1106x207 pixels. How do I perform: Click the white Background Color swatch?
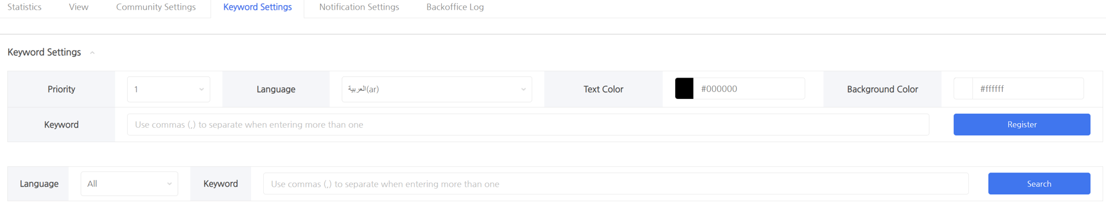tap(963, 89)
